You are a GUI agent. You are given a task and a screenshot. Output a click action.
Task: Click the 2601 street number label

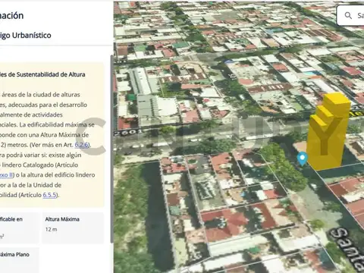pyautogui.click(x=128, y=132)
